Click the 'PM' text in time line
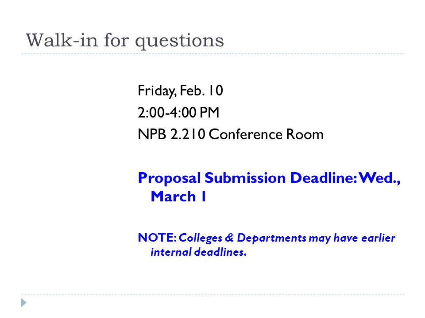Image resolution: width=425 pixels, height=318 pixels. point(209,113)
